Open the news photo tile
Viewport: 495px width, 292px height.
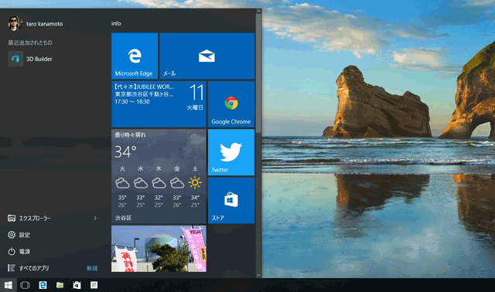pos(159,249)
